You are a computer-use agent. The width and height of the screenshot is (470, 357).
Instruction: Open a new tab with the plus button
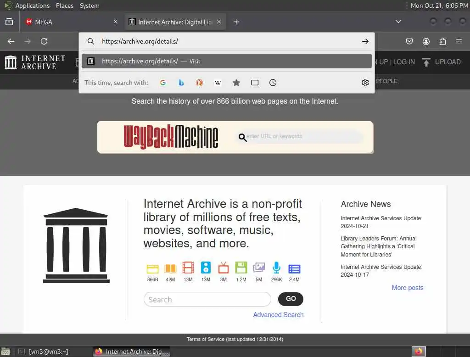coord(236,22)
